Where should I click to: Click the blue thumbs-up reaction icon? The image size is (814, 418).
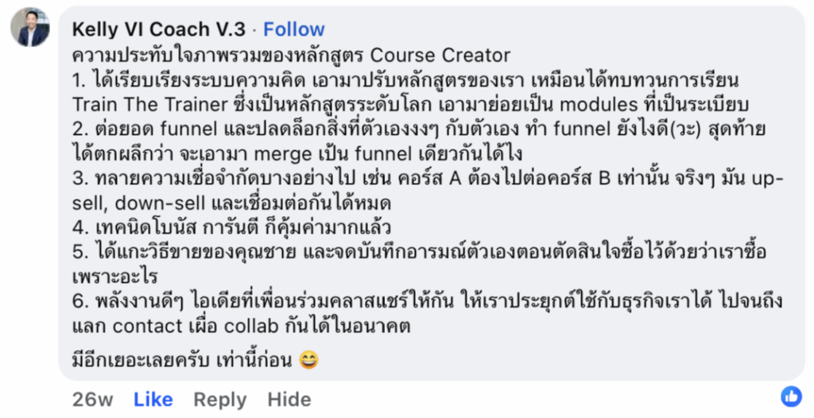[791, 396]
